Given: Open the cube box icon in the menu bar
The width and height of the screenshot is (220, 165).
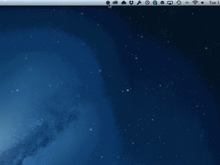Looking at the screenshot, I should tap(162, 3).
